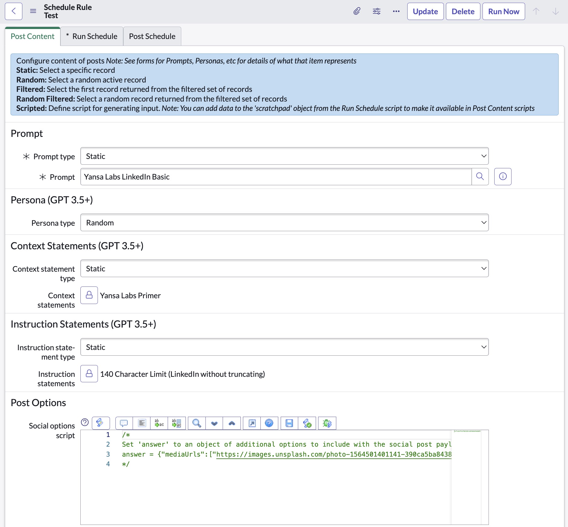This screenshot has height=527, width=568.
Task: Click the Update button
Action: click(425, 11)
